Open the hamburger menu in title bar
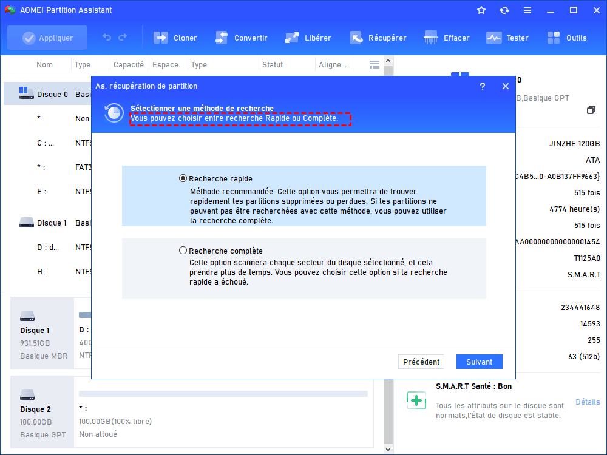 click(527, 10)
